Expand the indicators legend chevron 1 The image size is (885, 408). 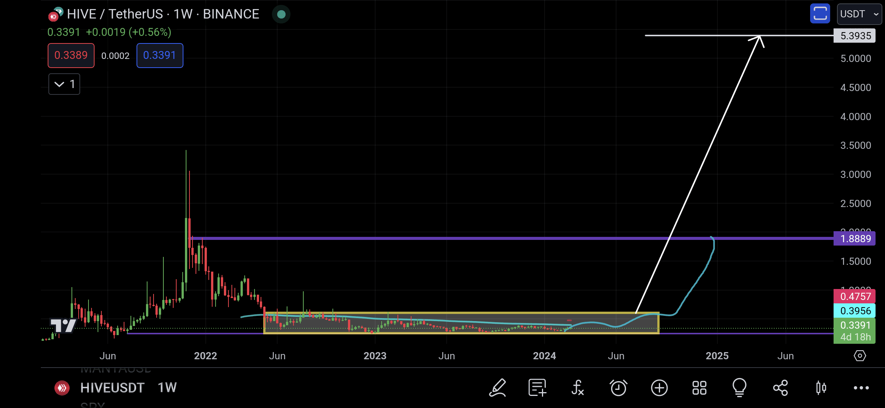(64, 84)
